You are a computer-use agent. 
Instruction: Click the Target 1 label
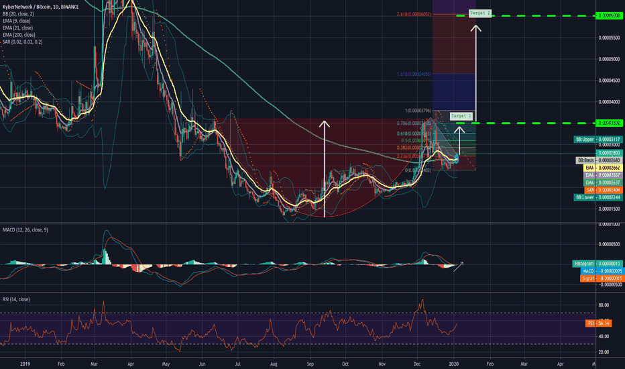point(461,115)
